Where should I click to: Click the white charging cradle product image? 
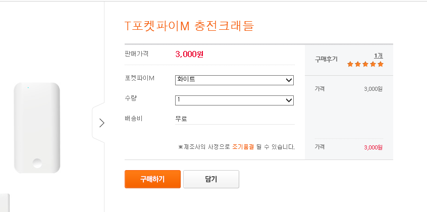point(37,128)
